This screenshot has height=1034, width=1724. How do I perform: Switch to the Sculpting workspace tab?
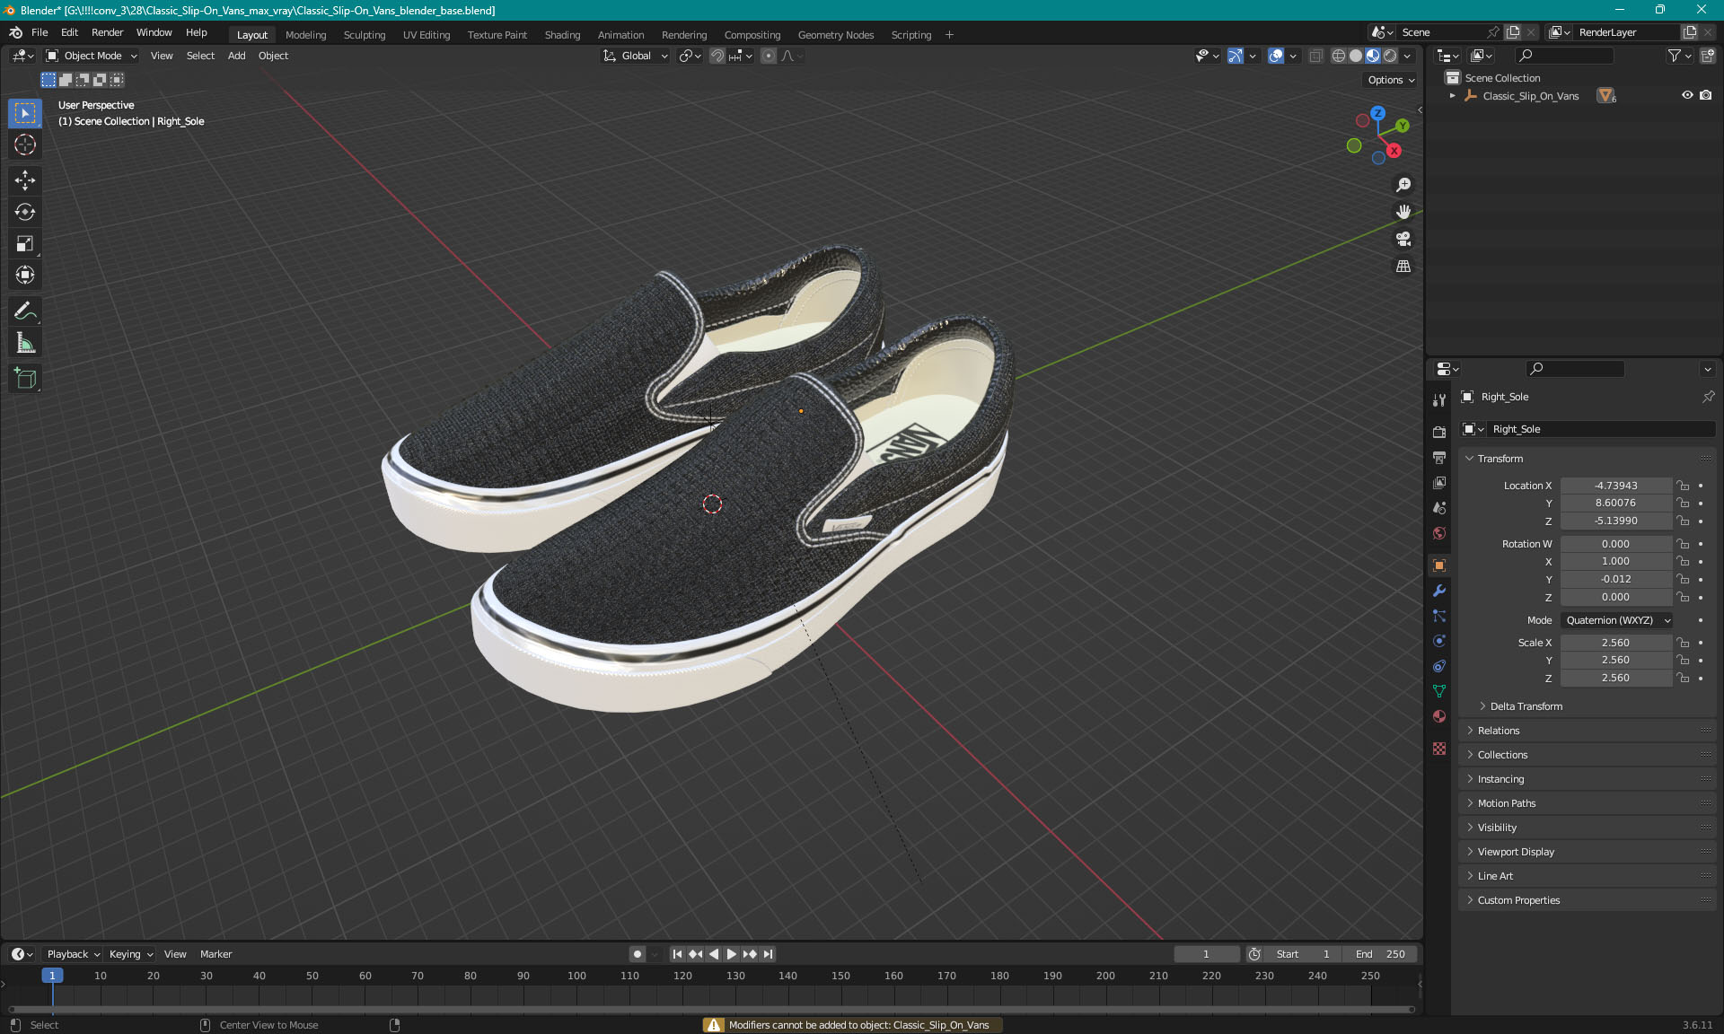[365, 35]
